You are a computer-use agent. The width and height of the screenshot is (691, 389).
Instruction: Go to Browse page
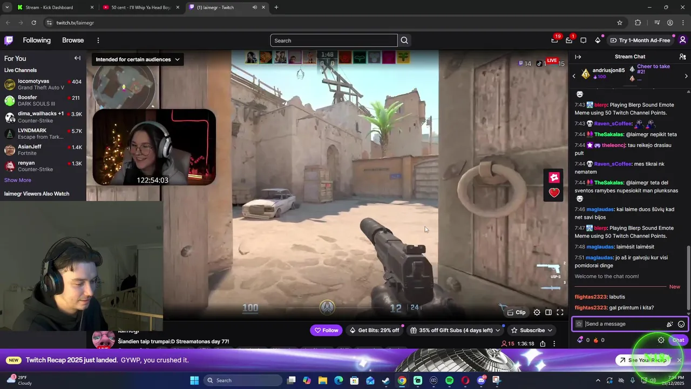click(73, 41)
